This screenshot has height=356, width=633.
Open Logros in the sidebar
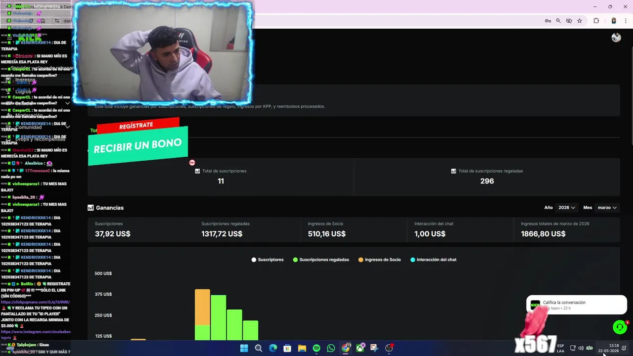point(23,91)
